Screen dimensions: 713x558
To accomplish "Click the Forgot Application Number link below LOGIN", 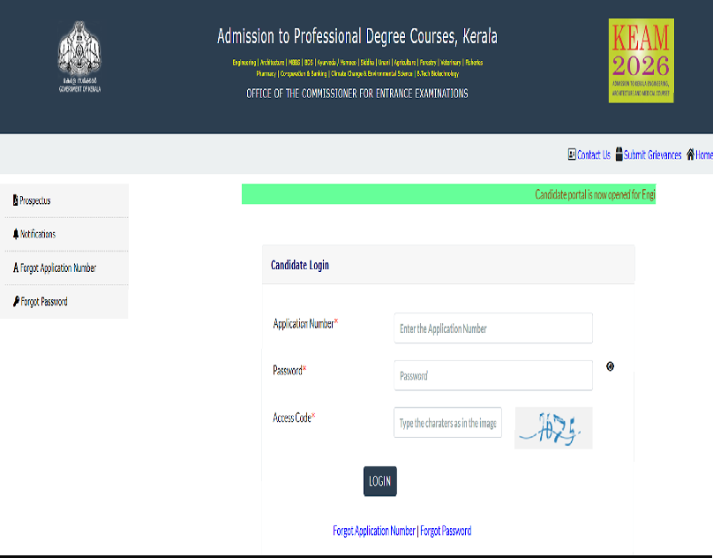I will [x=374, y=531].
